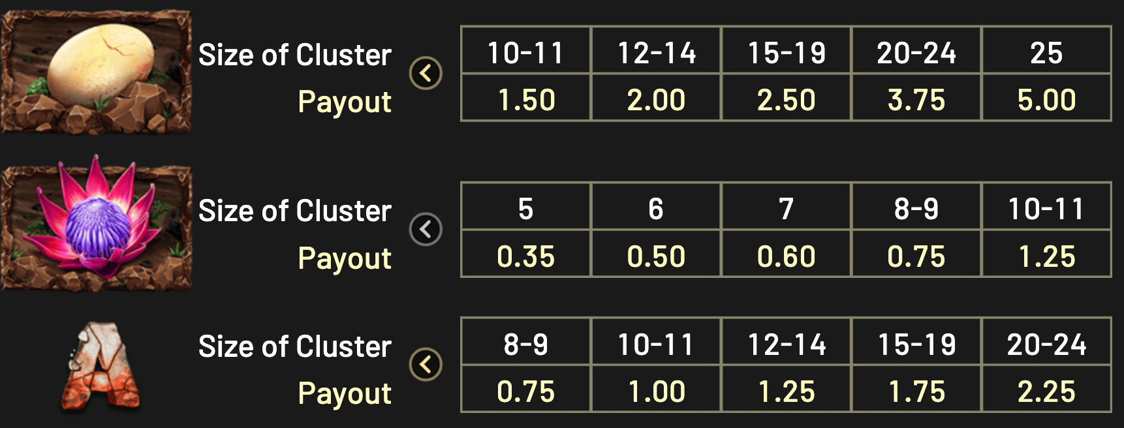Click flower payout 0.35 value
The height and width of the screenshot is (428, 1124).
point(525,256)
